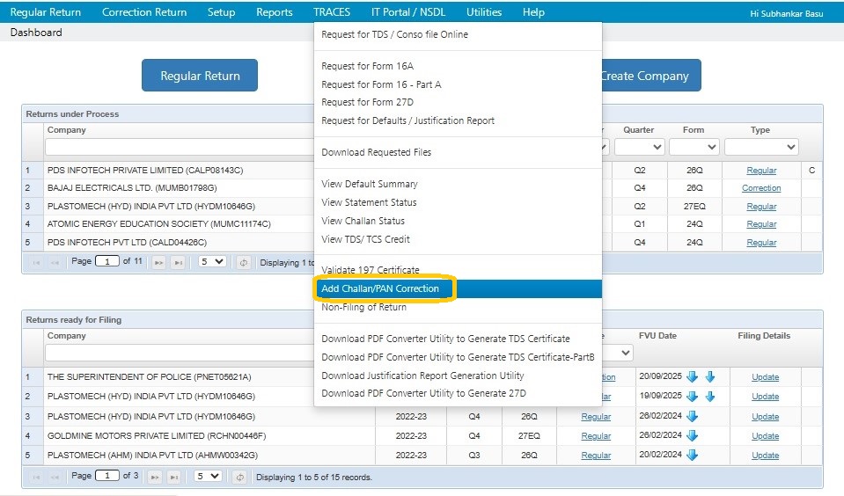844x496 pixels.
Task: Click second download arrow beside 19/09/2025
Action: click(709, 397)
